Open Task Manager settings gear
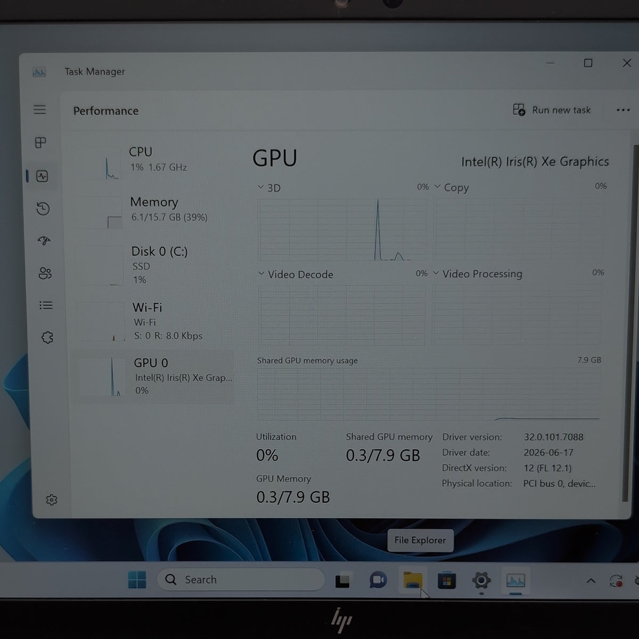The image size is (639, 639). click(52, 500)
